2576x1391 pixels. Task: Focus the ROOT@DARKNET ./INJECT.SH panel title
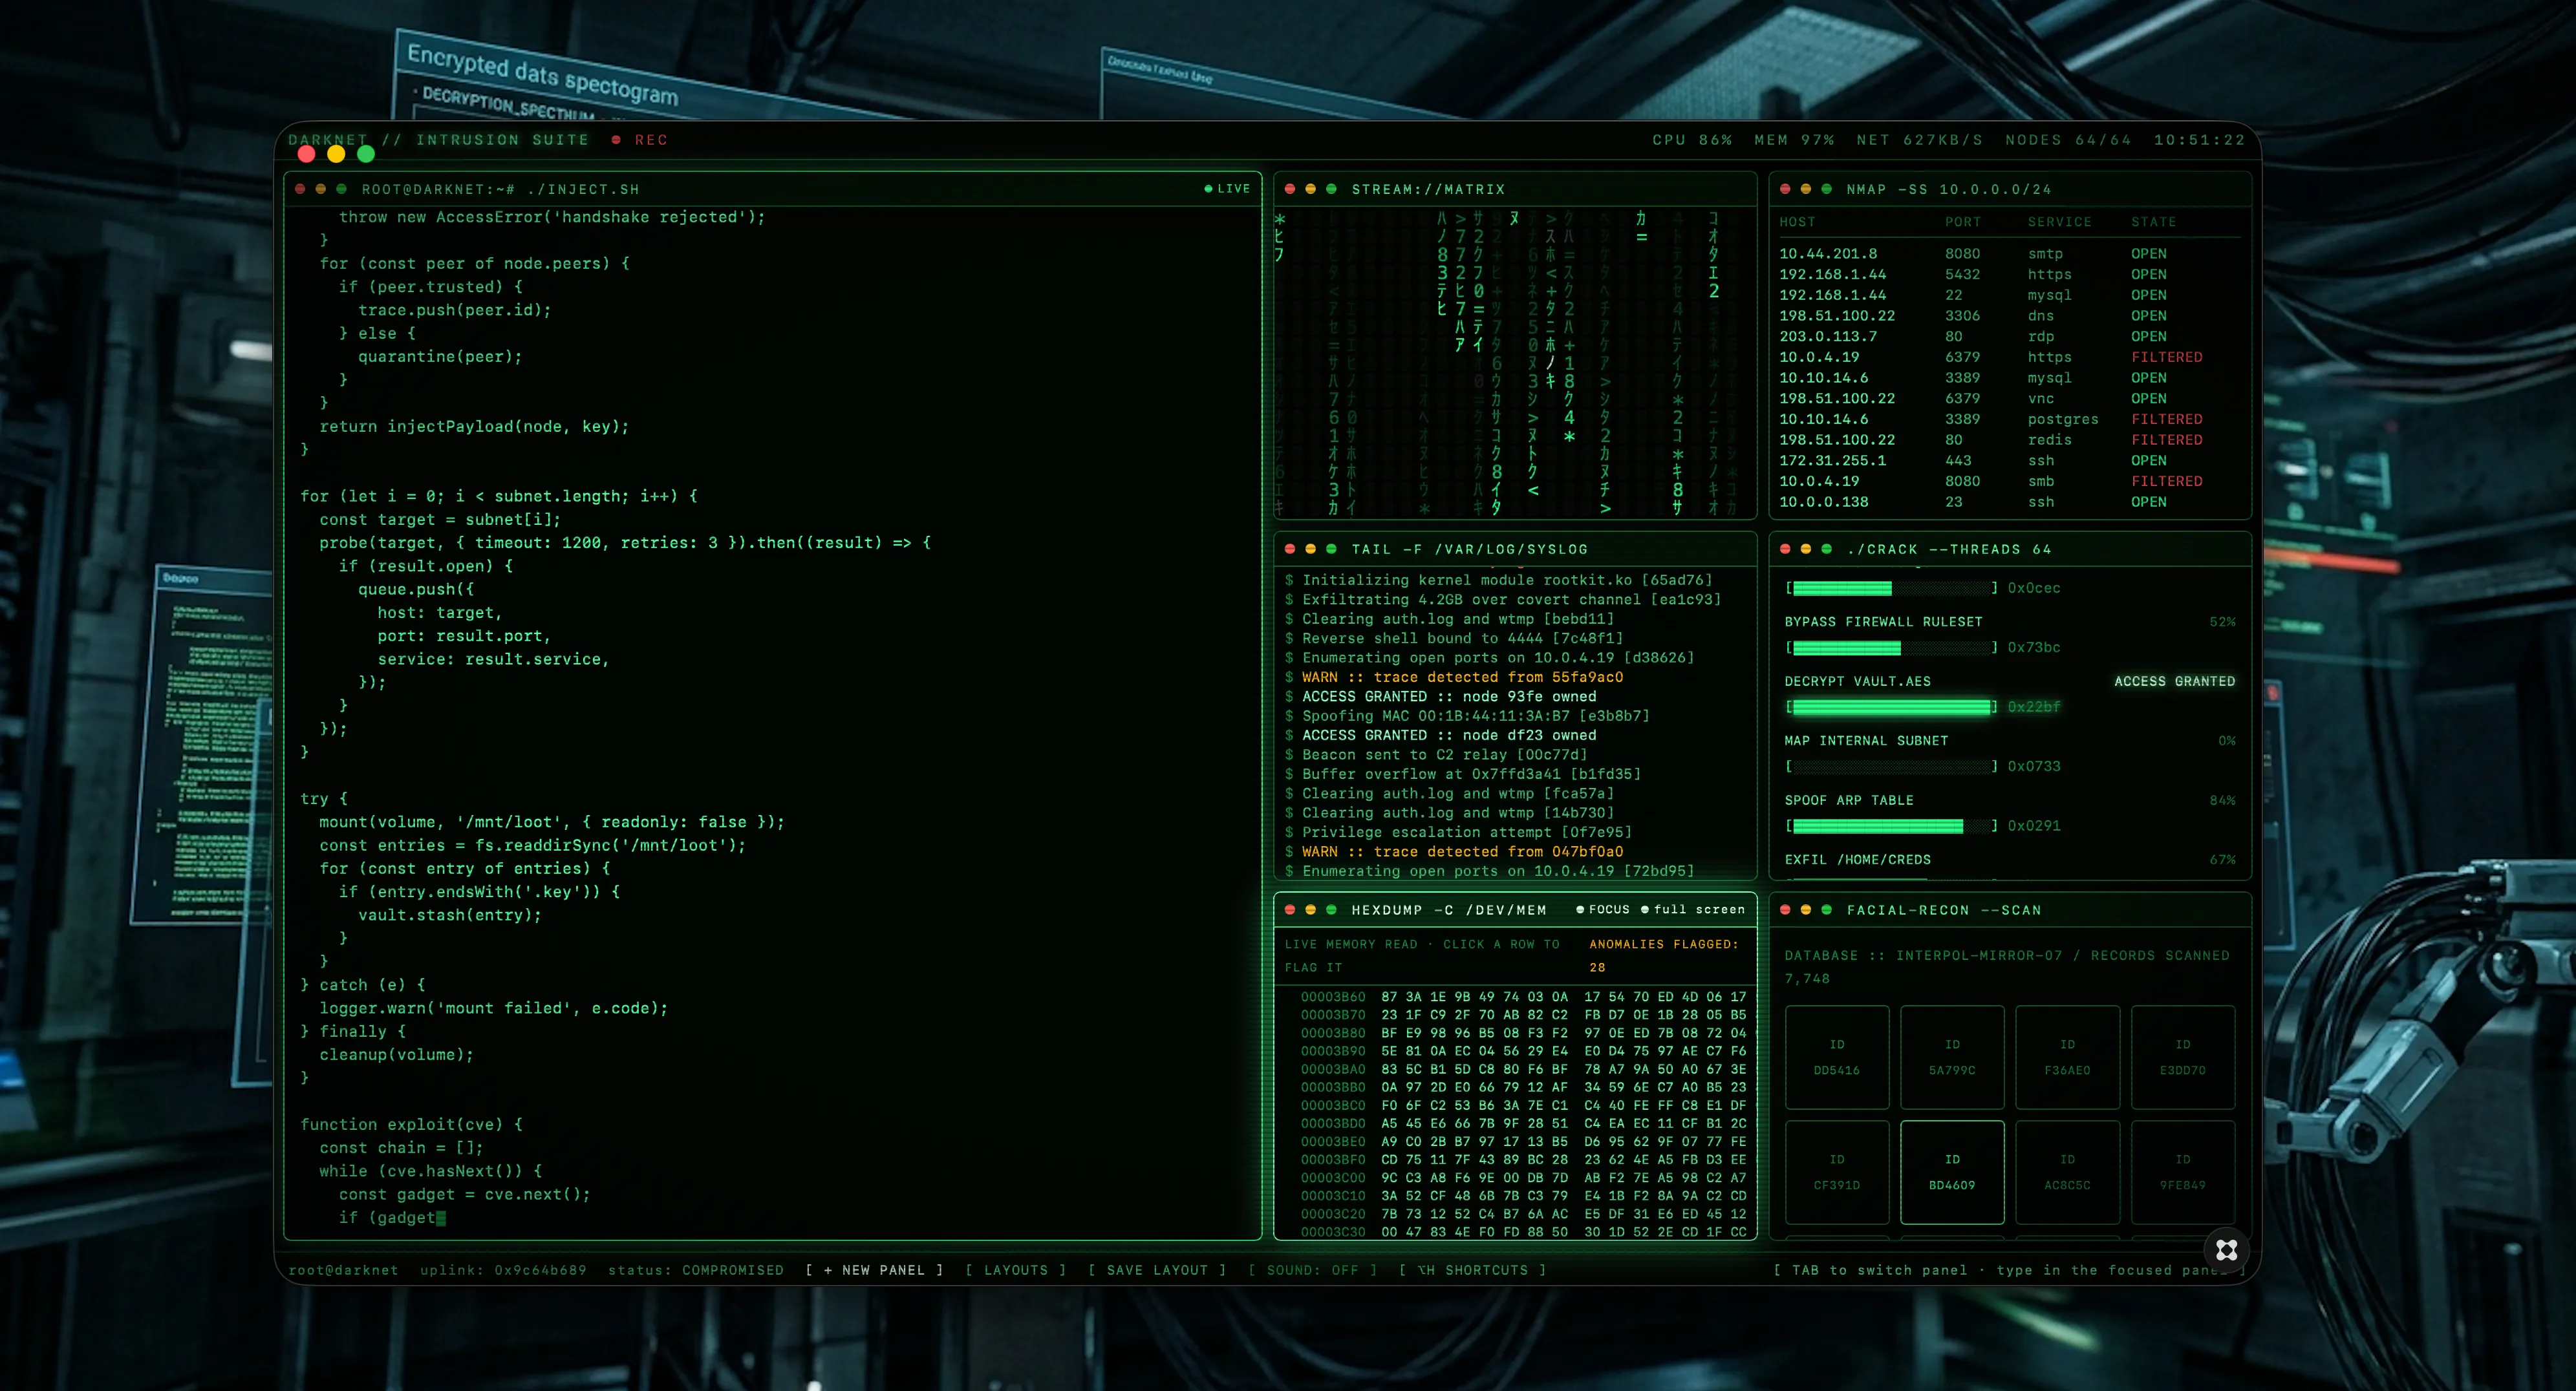click(x=500, y=189)
